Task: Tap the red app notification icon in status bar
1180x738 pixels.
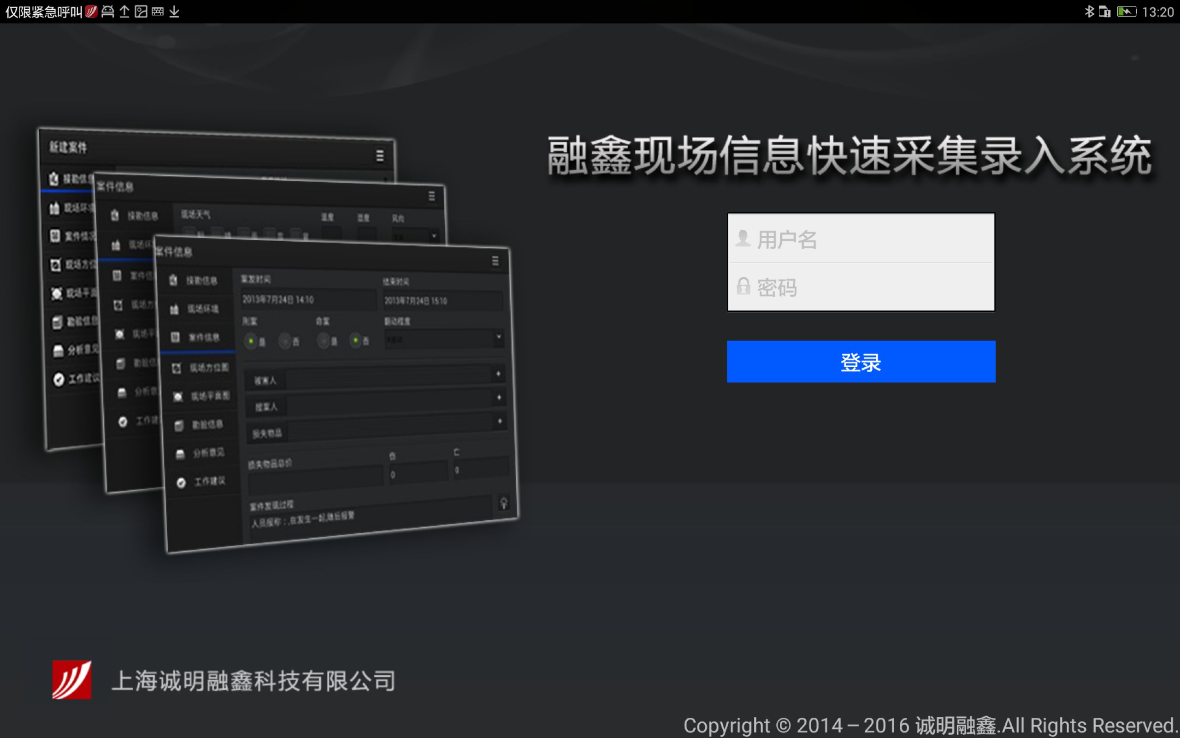Action: pos(91,11)
